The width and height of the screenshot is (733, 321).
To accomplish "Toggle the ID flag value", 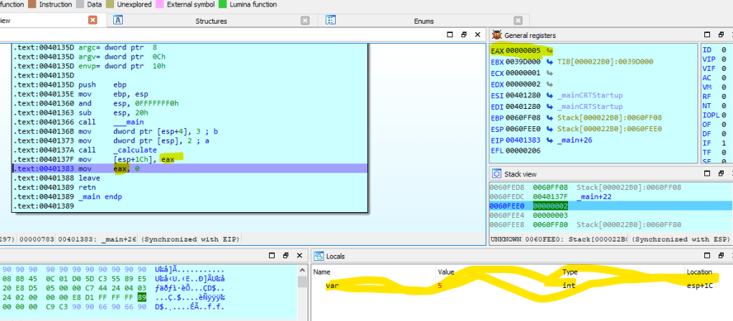I will 722,49.
